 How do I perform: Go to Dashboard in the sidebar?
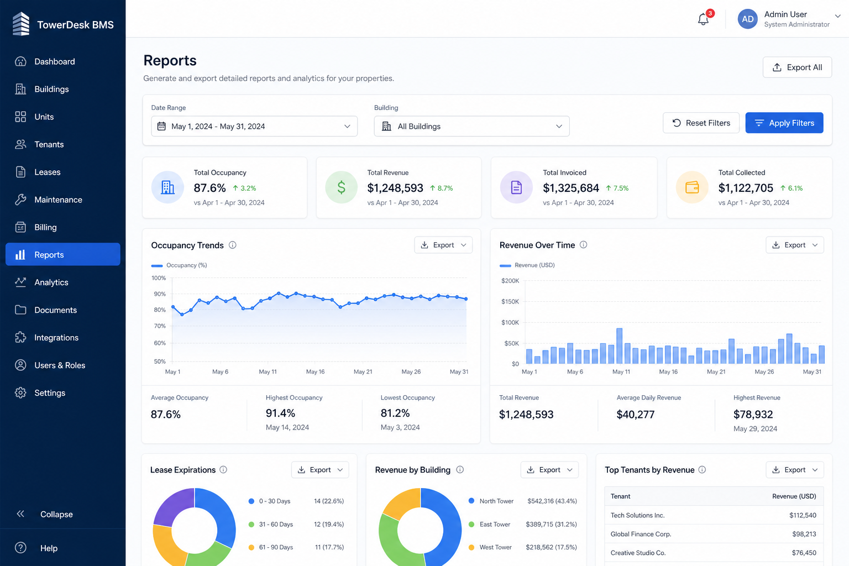[63, 61]
